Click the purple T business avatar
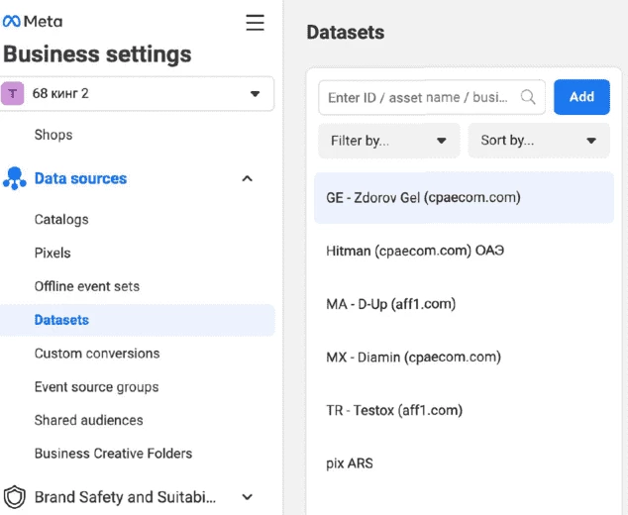Screen dimensions: 628x515 (13, 93)
